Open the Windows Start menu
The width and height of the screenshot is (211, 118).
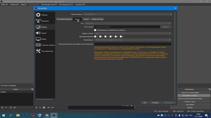(4, 115)
